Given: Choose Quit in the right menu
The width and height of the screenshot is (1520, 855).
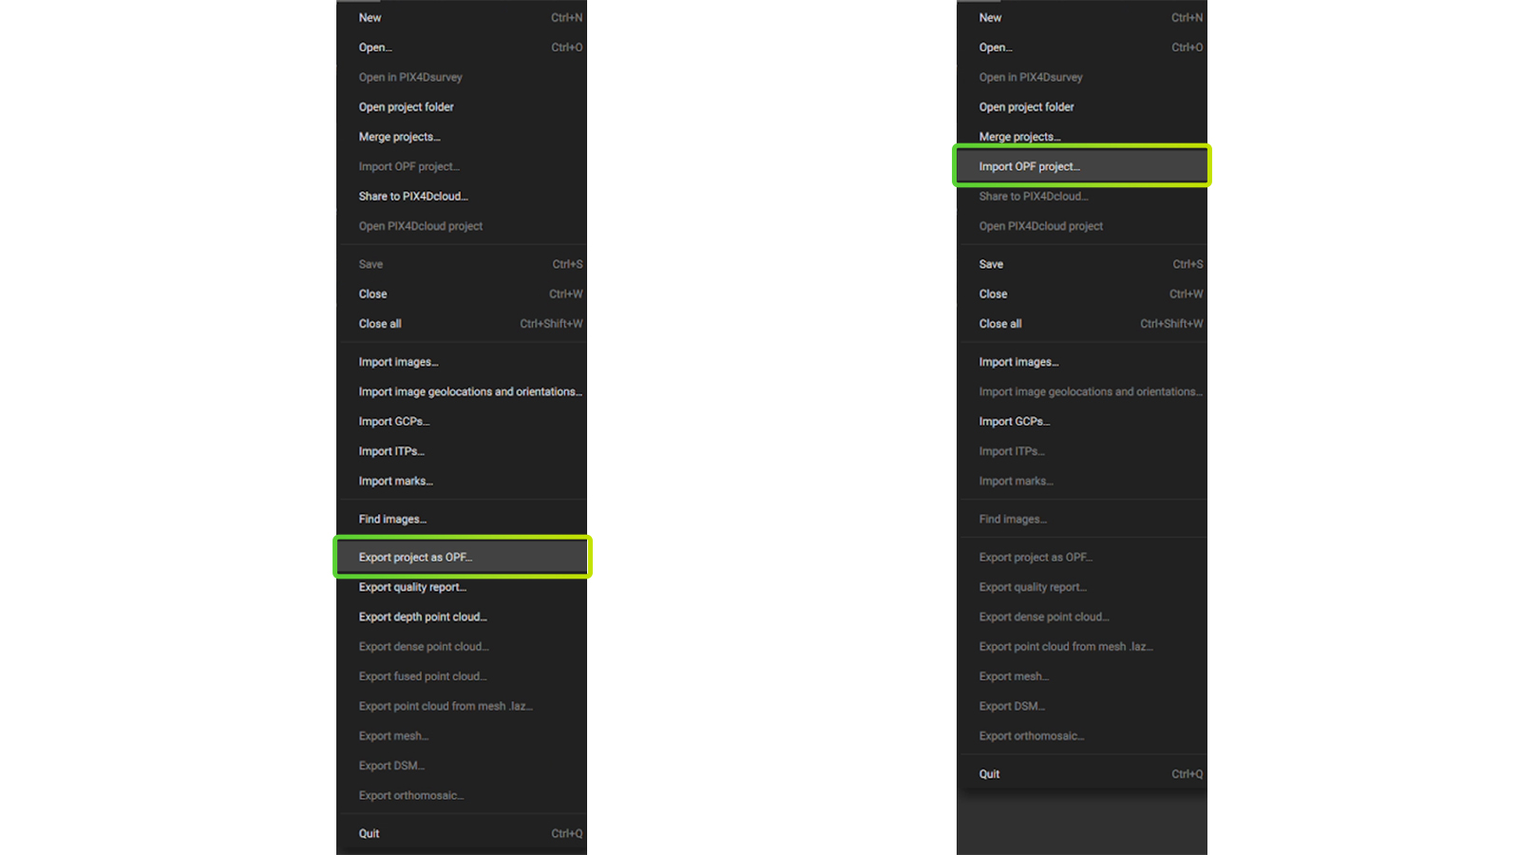Looking at the screenshot, I should click(x=1082, y=774).
